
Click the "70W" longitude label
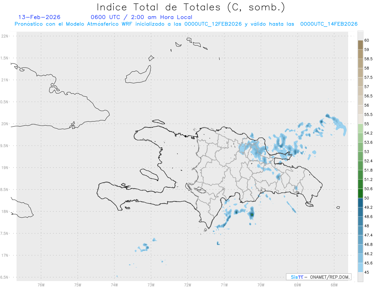261,285
